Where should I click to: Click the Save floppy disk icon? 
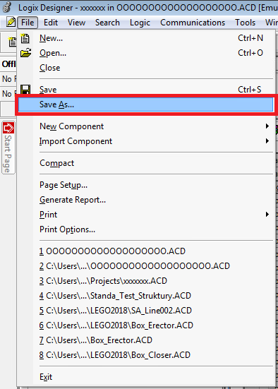pyautogui.click(x=25, y=90)
